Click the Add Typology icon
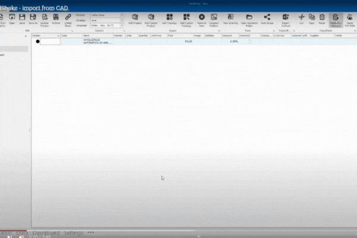This screenshot has width=357, height=238. pos(170,17)
